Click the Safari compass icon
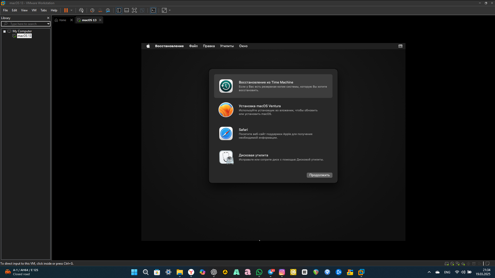 click(x=226, y=133)
